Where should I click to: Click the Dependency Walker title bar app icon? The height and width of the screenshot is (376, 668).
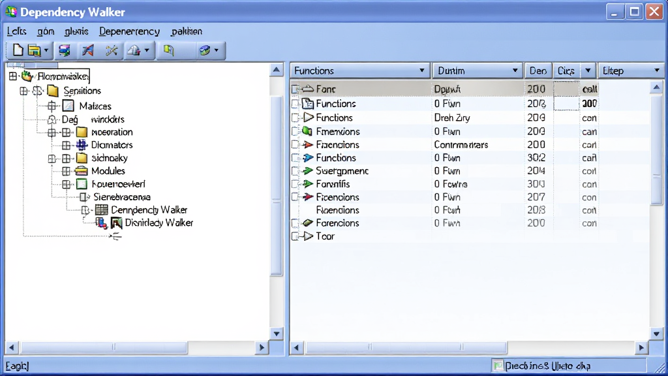point(12,12)
